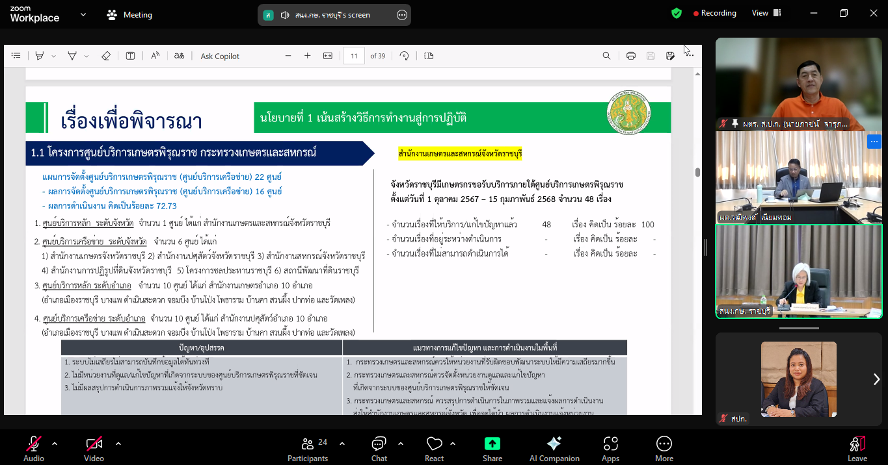This screenshot has width=888, height=465.
Task: Open search within the PDF
Action: (606, 56)
